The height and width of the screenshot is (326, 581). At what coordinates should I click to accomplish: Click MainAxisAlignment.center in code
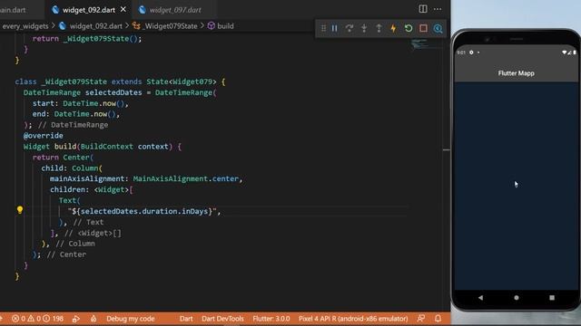point(185,178)
